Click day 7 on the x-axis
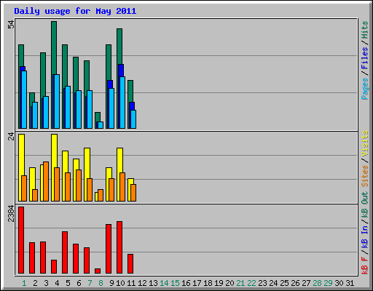The image size is (373, 291). (x=90, y=283)
